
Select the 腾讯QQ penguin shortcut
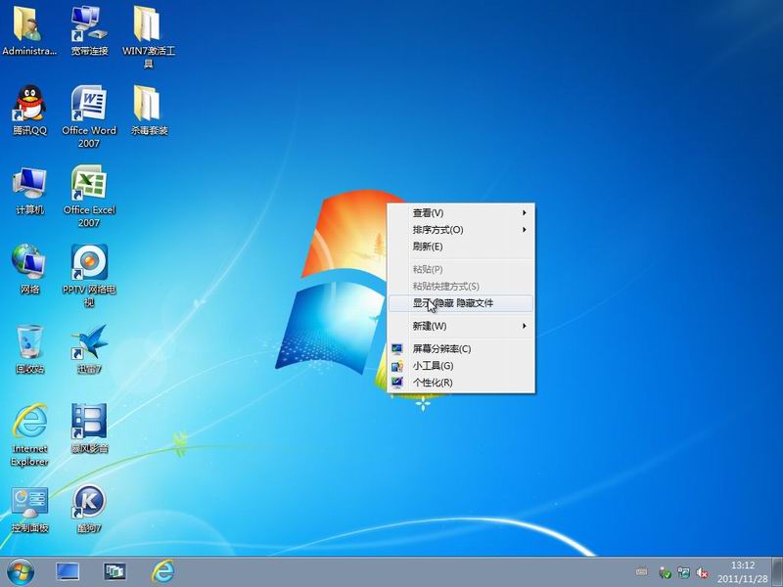point(29,111)
